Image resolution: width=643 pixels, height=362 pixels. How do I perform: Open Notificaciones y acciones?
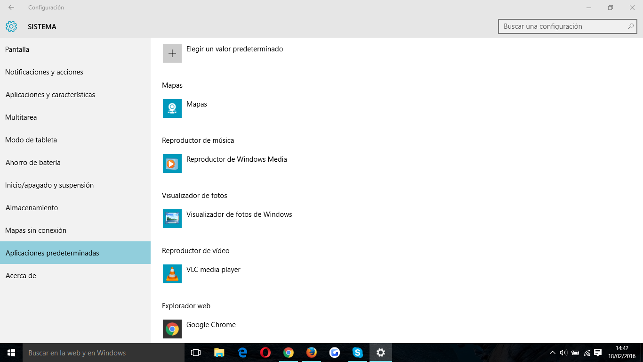point(75,72)
